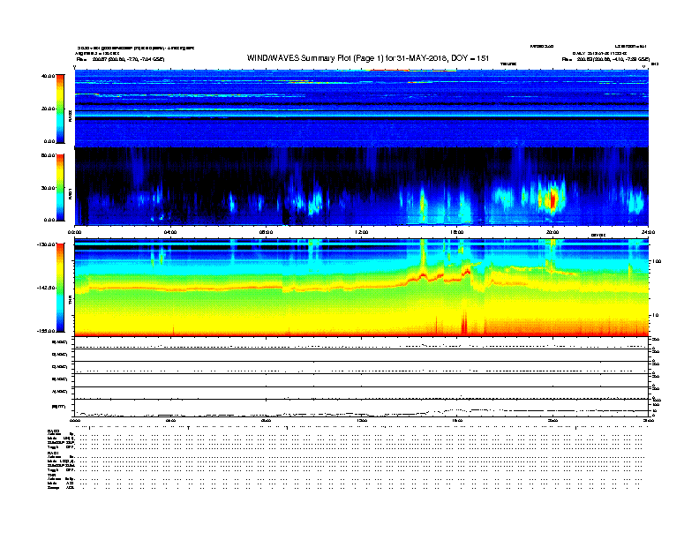Click the RAD2 heading in the status table
The width and height of the screenshot is (699, 540).
[x=53, y=431]
